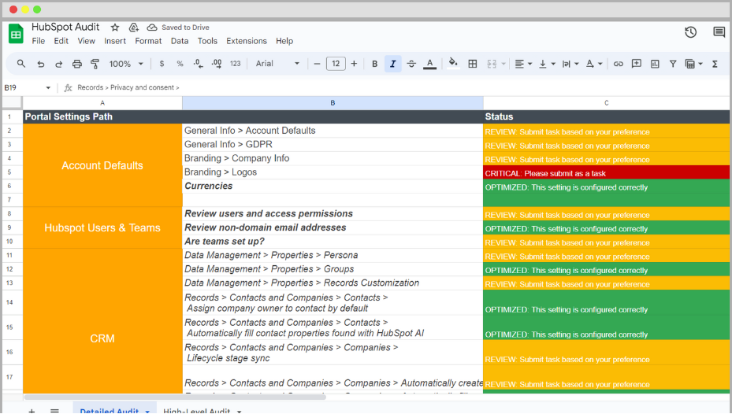The height and width of the screenshot is (414, 732).
Task: Open version history clock icon
Action: click(x=690, y=32)
